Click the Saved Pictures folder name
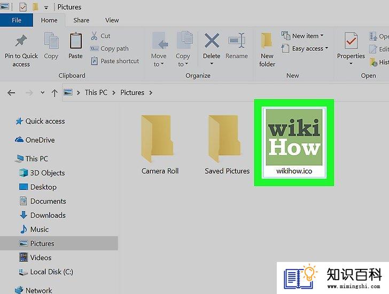 pos(227,171)
